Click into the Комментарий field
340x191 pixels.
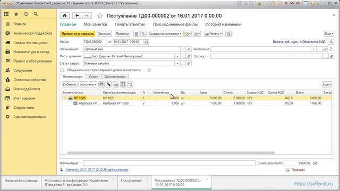(x=169, y=163)
